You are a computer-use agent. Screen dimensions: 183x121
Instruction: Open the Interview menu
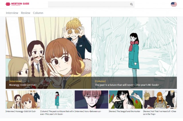[x=12, y=13]
